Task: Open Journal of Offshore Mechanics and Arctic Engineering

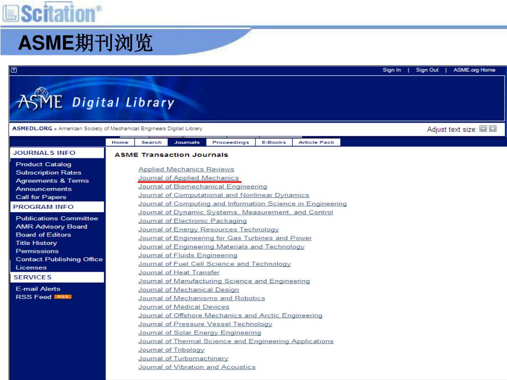Action: (x=230, y=315)
